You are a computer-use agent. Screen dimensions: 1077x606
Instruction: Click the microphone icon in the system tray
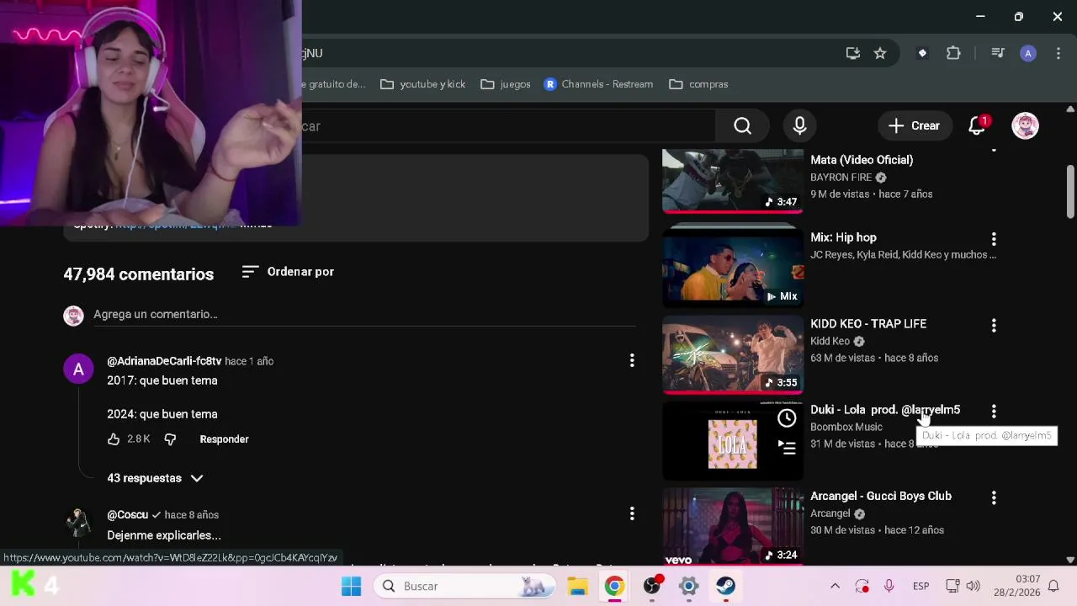(x=889, y=586)
